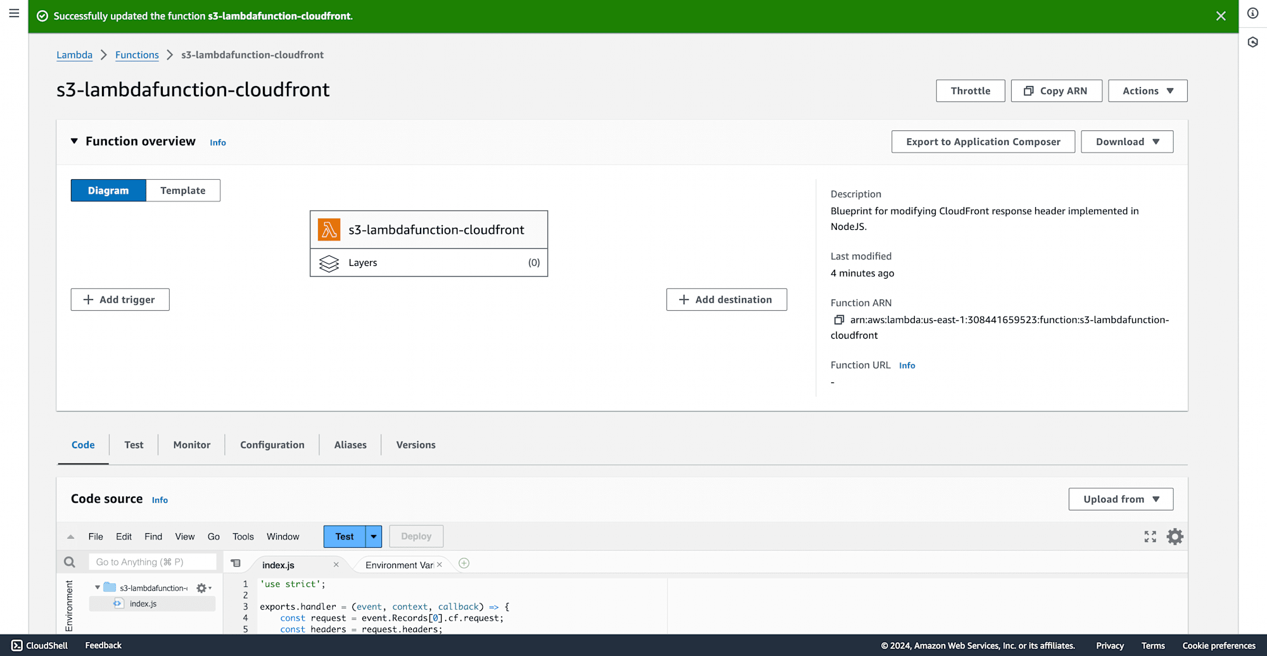Open the Terms footer link

(1153, 646)
